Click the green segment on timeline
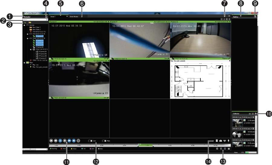This screenshot has height=165, width=272. (x=145, y=145)
